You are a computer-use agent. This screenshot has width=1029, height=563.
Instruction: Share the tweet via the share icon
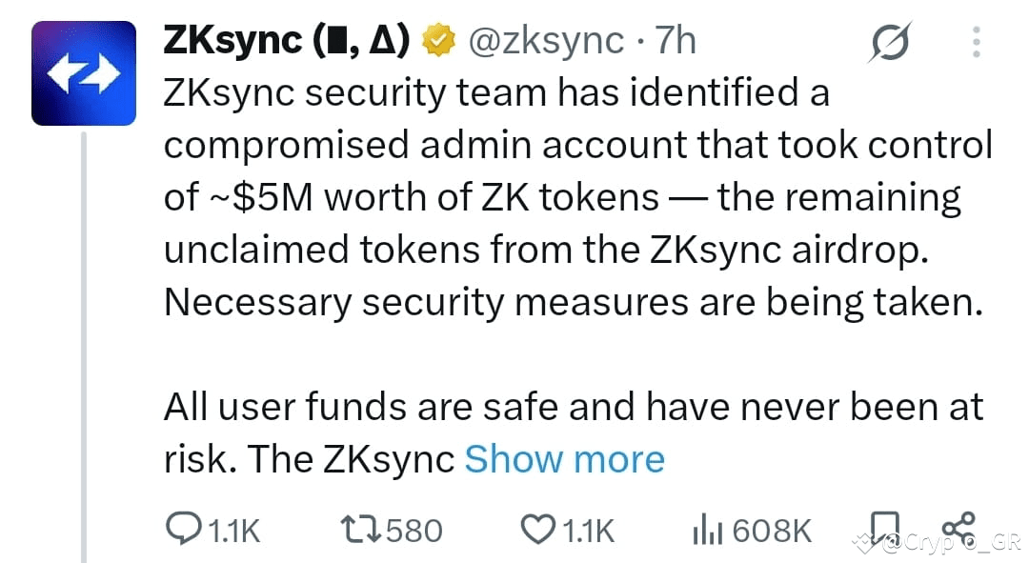coord(958,527)
